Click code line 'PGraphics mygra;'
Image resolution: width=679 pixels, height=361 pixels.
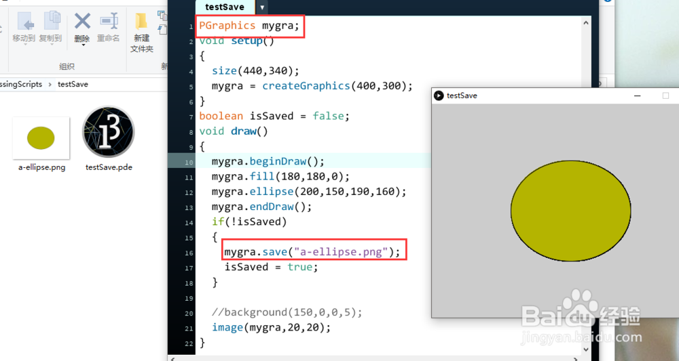249,26
